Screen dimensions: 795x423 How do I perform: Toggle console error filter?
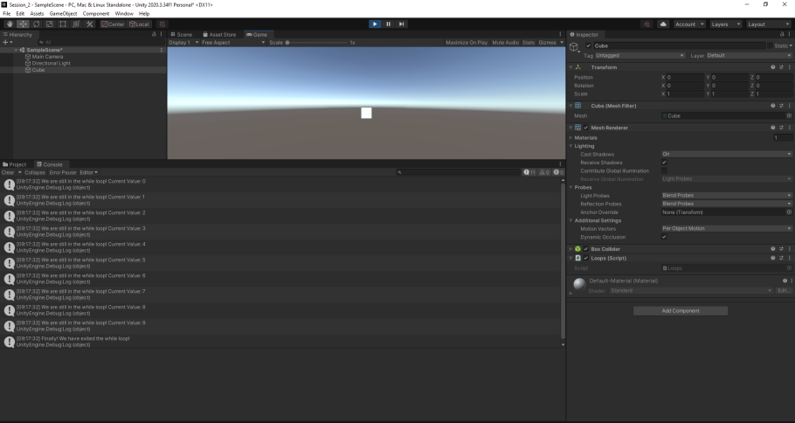[x=557, y=172]
